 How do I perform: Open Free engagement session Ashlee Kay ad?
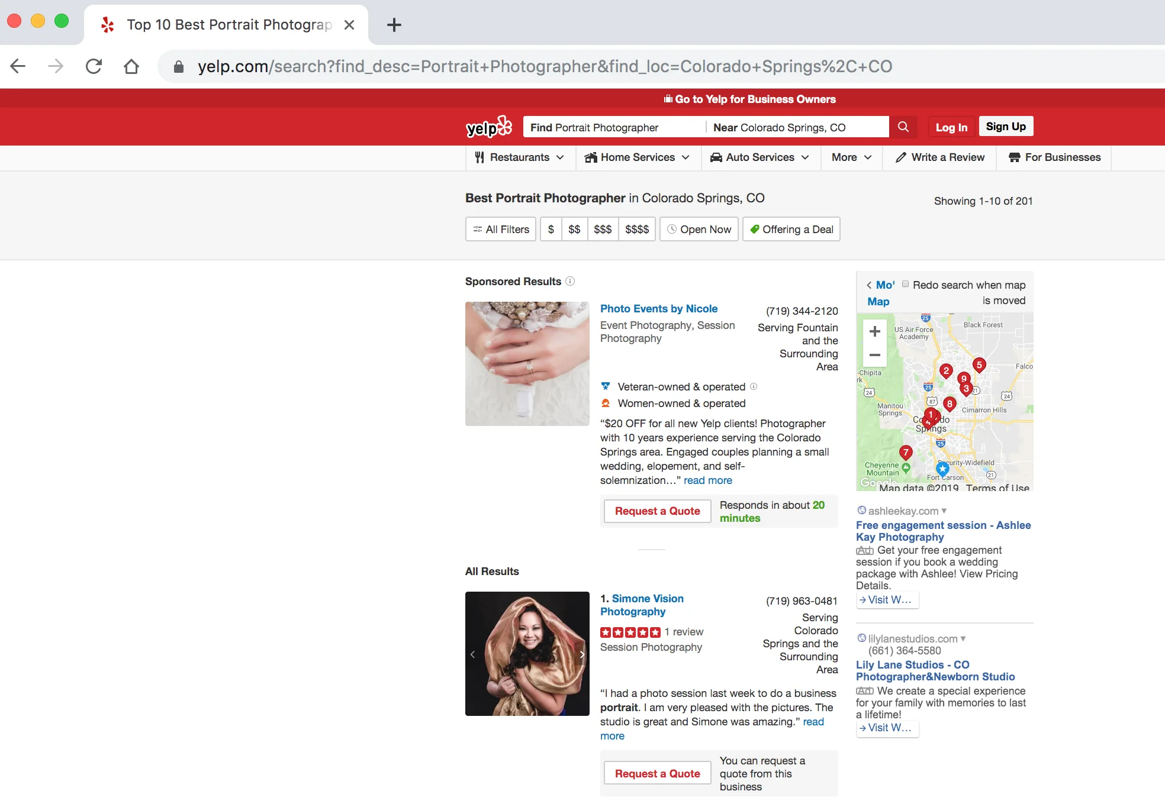point(943,531)
